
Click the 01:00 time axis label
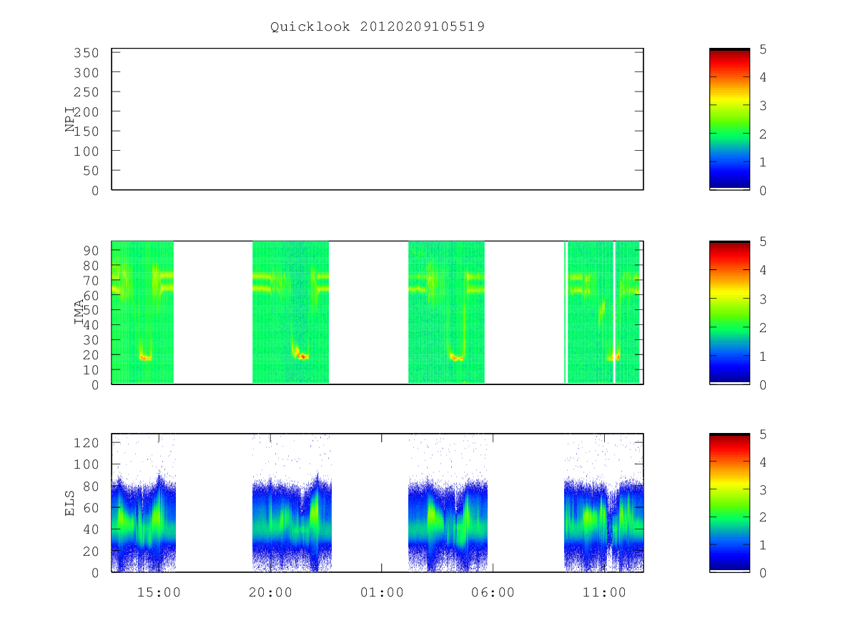click(x=381, y=592)
